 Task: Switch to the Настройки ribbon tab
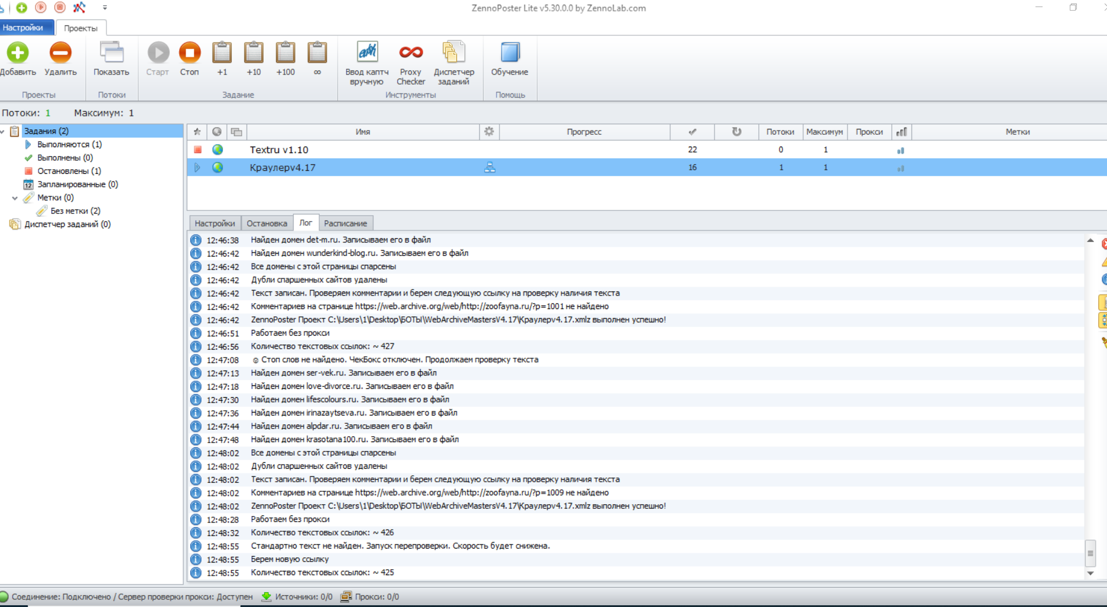[x=22, y=28]
